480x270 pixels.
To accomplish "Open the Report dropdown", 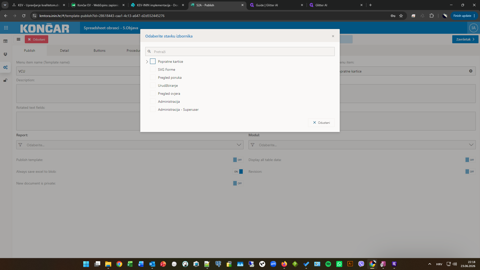I will pos(130,145).
